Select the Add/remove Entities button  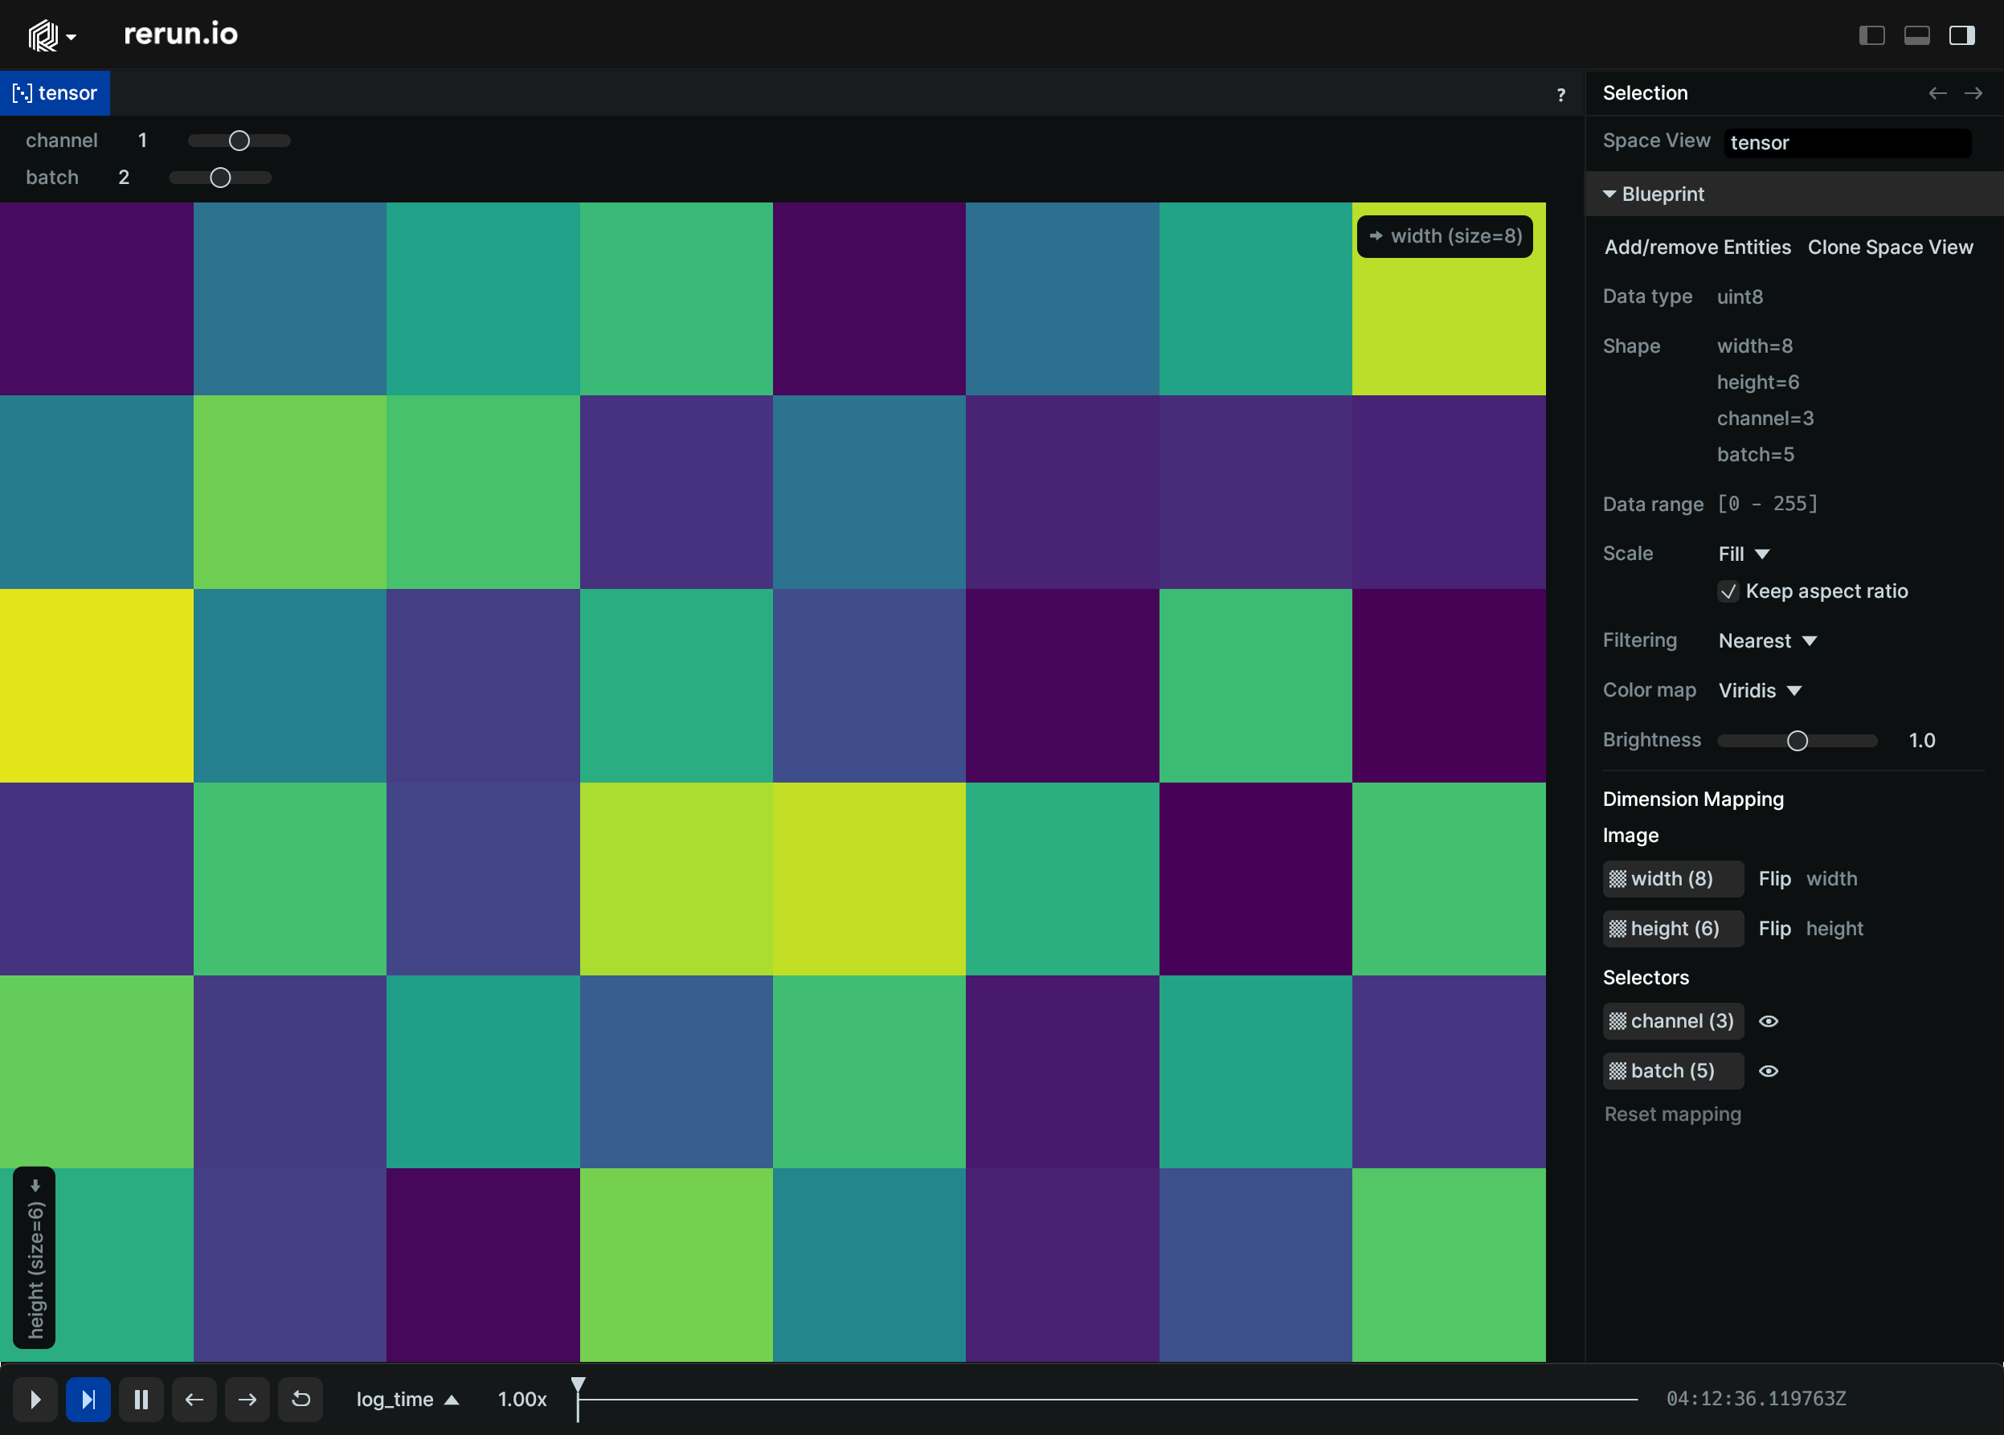click(x=1696, y=245)
